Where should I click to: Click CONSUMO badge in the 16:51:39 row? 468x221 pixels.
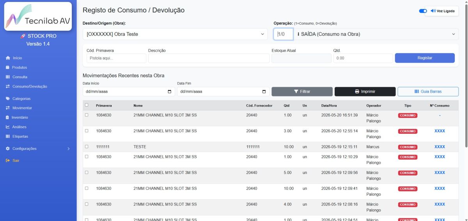point(408,115)
